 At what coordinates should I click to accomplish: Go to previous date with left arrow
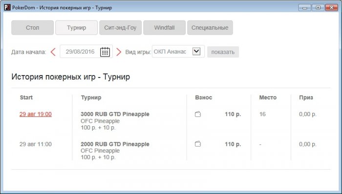[x=53, y=52]
